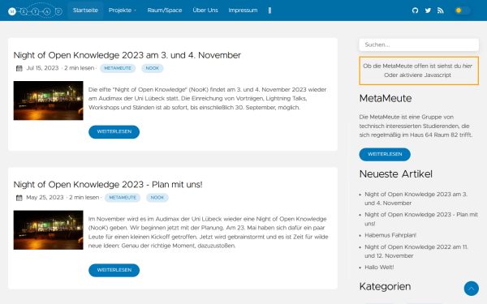Open sidebar link 'Night of Open Knowledge 2023 - Plan mit uns!'

(x=421, y=219)
